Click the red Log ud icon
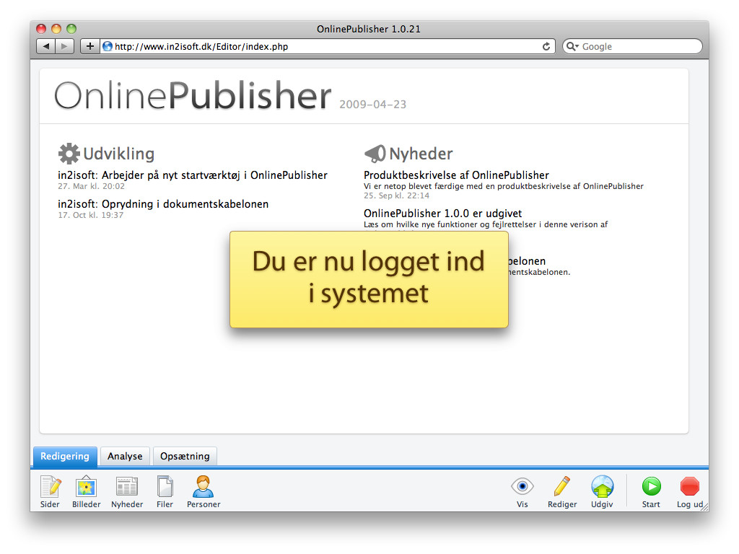This screenshot has width=739, height=554. click(690, 487)
